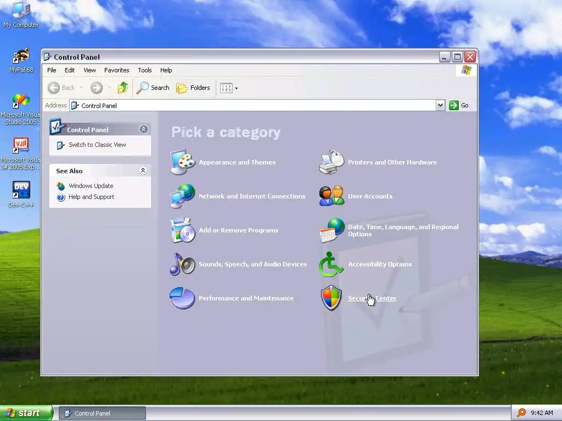The width and height of the screenshot is (562, 421).
Task: Click the Windows flag logo in menu bar
Action: click(x=467, y=70)
